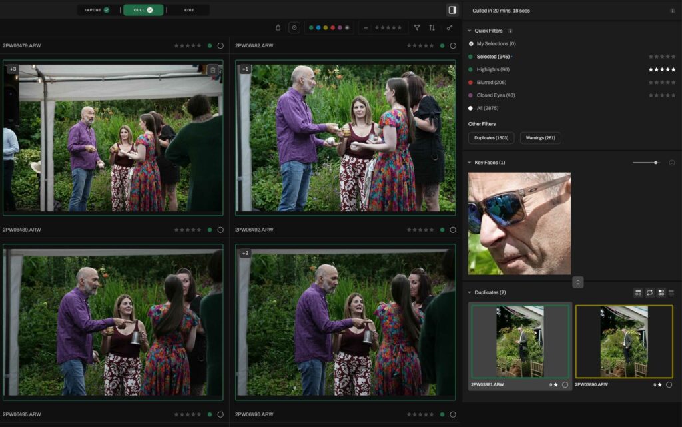Click the swap icon in Duplicates panel

click(649, 292)
